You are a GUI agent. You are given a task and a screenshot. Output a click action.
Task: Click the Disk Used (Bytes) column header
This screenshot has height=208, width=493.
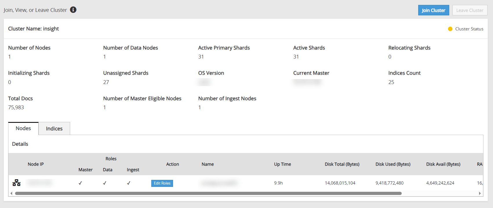(x=393, y=164)
